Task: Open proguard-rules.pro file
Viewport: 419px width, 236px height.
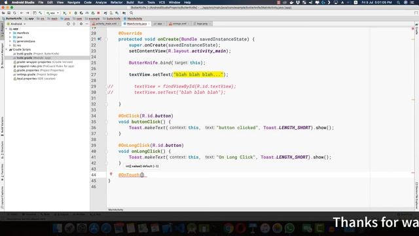Action: [44, 66]
